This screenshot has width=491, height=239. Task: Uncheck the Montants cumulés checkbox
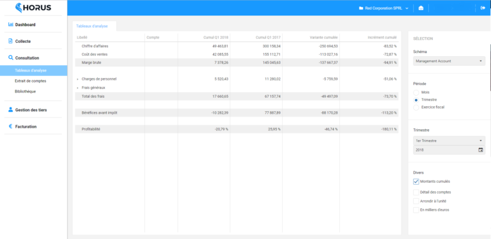pos(416,181)
